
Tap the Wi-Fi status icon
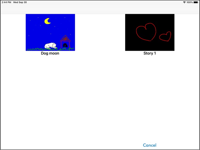tap(184, 2)
